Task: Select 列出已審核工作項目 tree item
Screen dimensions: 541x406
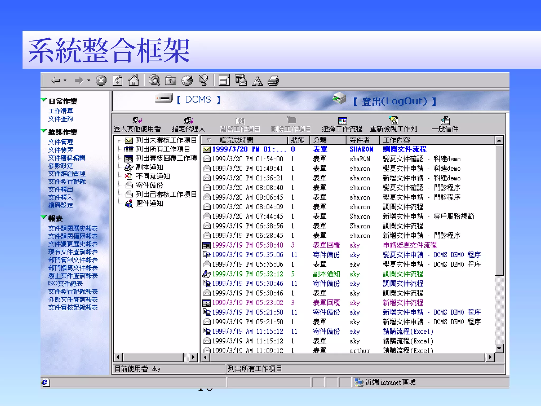Action: click(x=166, y=194)
